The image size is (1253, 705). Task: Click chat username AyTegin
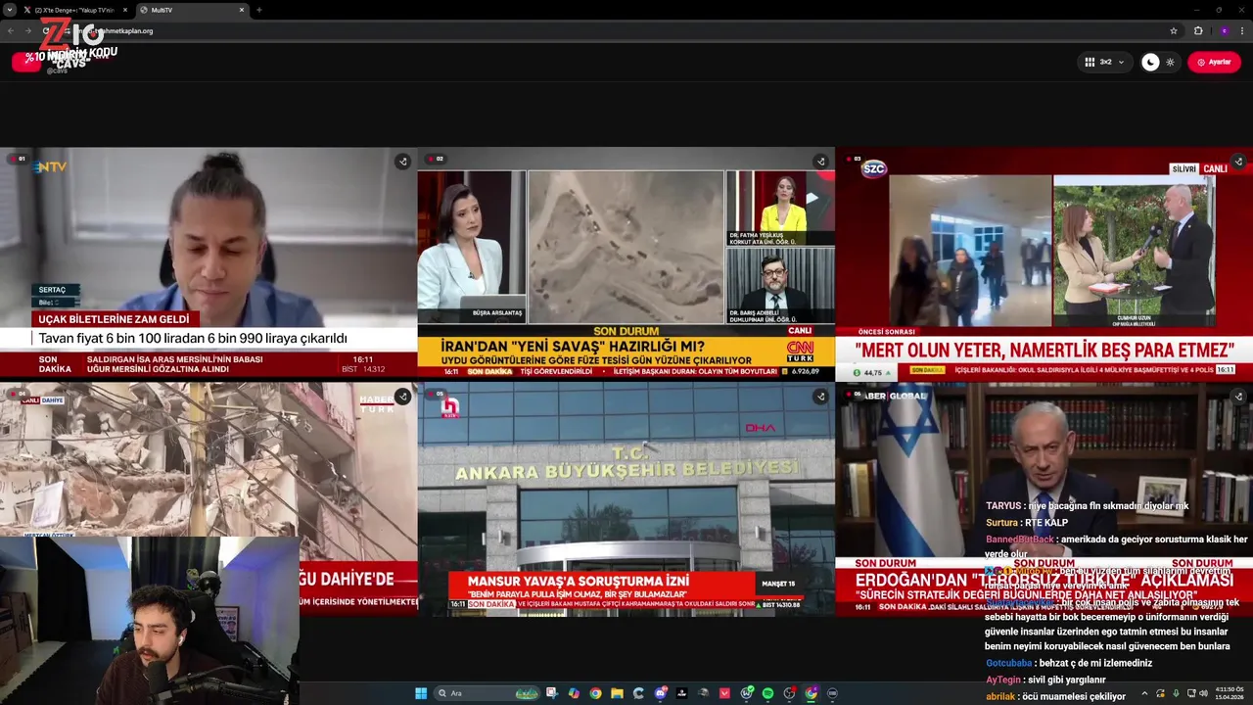point(1003,680)
